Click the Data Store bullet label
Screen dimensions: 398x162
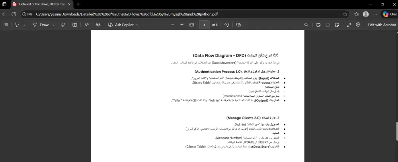click(265, 147)
